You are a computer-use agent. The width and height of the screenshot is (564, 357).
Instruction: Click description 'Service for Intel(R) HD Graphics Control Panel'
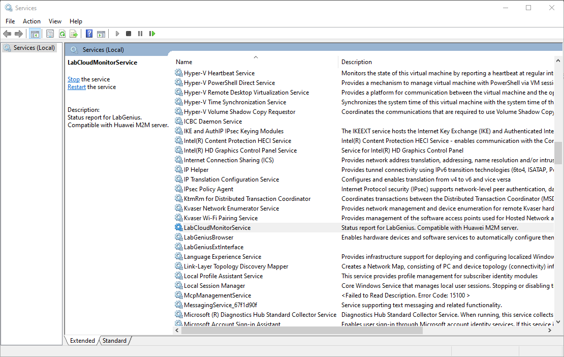(402, 151)
